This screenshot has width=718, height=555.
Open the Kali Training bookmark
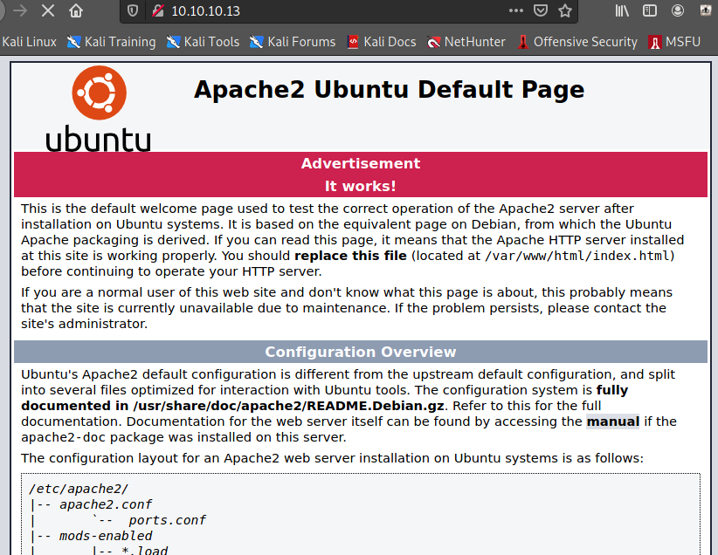[x=111, y=42]
